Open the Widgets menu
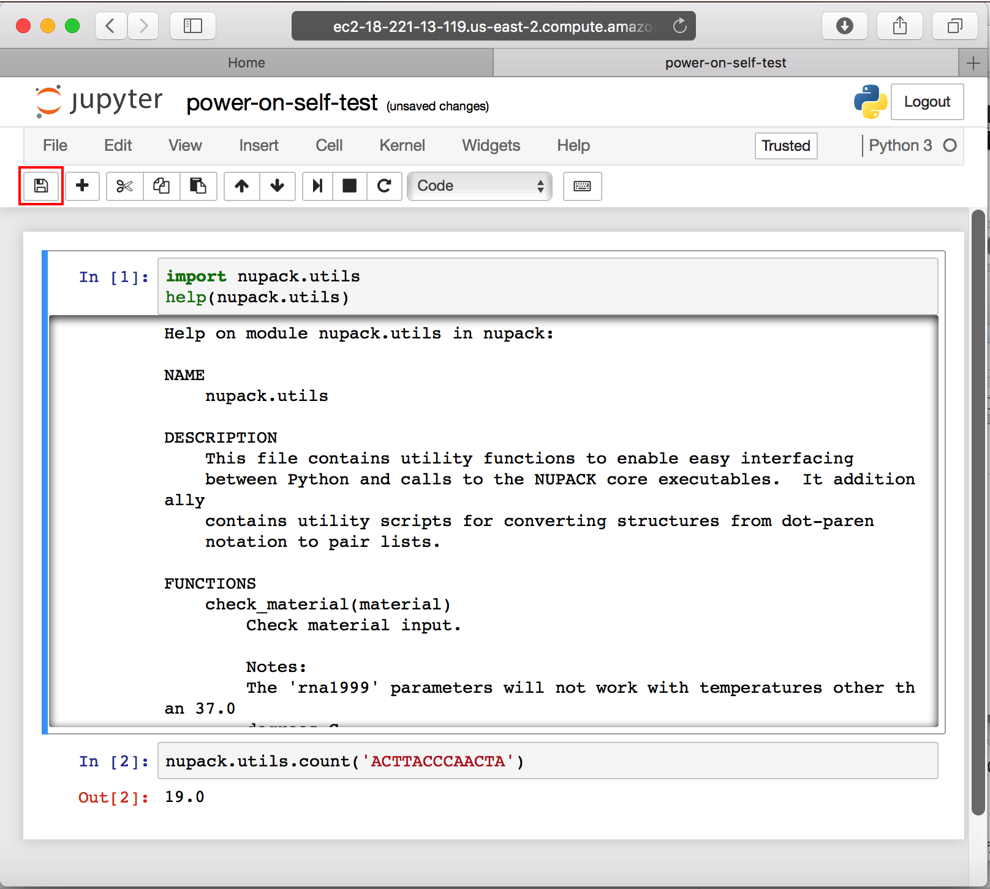Screen dimensions: 990x889 click(491, 145)
